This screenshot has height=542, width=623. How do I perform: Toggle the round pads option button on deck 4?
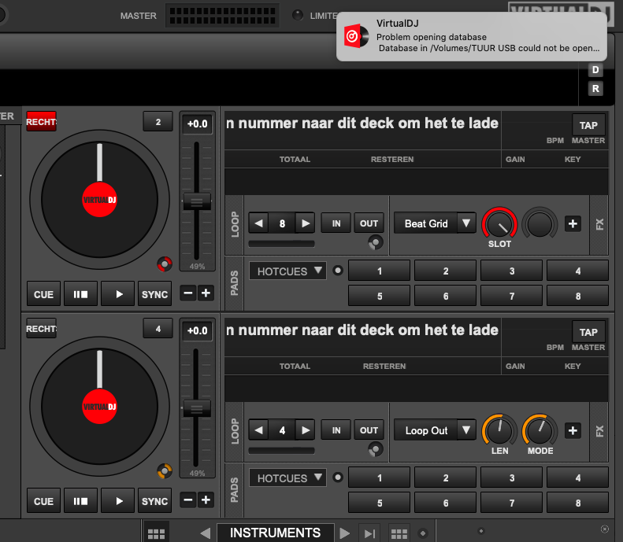pos(338,477)
